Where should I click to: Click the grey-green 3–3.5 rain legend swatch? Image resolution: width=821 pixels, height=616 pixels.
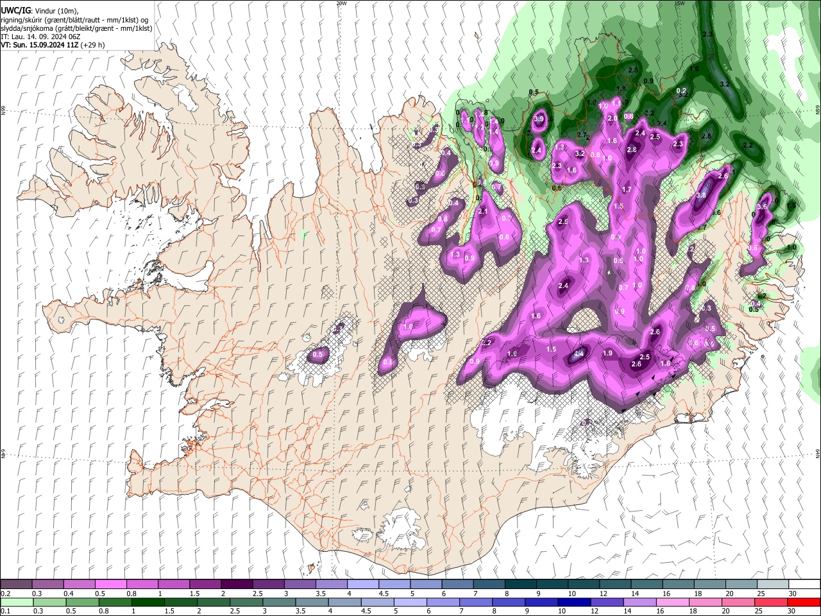(279, 602)
